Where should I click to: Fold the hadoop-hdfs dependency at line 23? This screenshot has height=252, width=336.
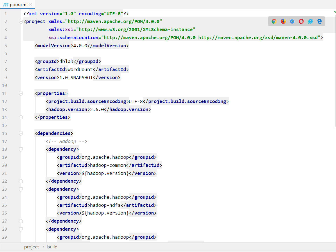[21, 189]
